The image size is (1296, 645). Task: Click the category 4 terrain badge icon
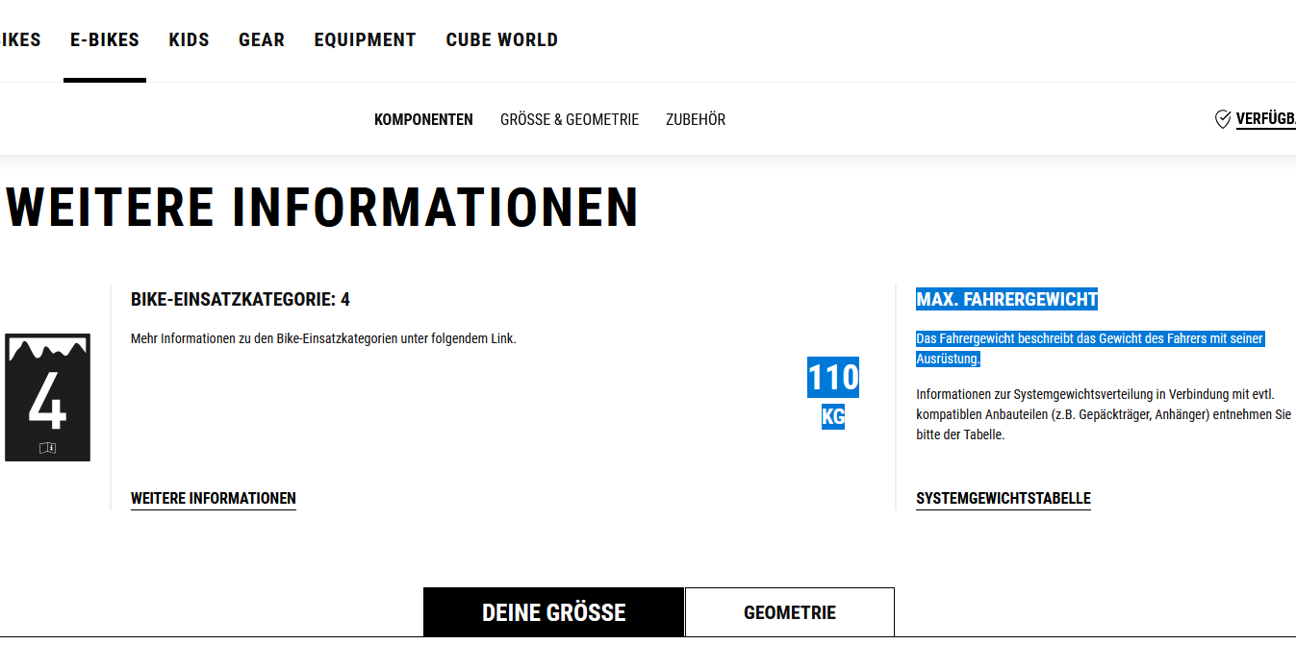[x=47, y=398]
